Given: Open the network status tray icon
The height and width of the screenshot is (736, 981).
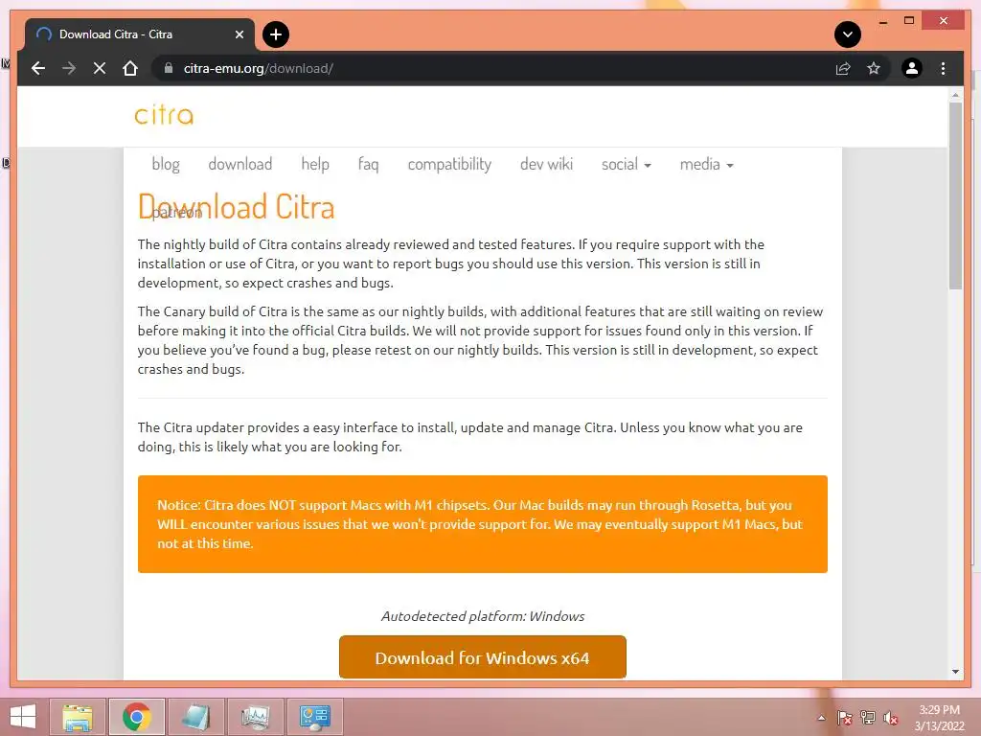Looking at the screenshot, I should 868,718.
